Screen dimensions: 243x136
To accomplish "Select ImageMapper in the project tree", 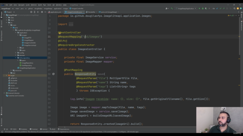I will coord(29,40).
